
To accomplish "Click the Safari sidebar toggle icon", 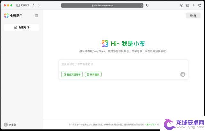I will (x=18, y=5).
